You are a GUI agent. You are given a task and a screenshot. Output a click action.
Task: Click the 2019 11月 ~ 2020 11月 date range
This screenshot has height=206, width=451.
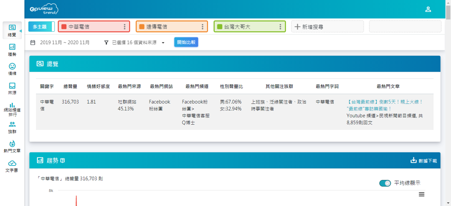pos(65,43)
